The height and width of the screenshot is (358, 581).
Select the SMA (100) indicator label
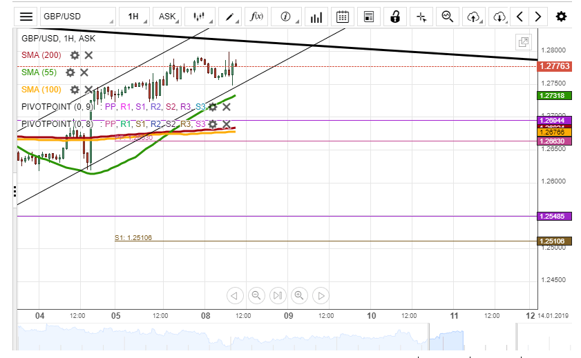tap(41, 90)
